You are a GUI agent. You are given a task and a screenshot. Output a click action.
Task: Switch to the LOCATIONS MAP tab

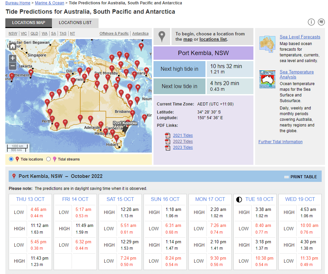click(x=29, y=23)
